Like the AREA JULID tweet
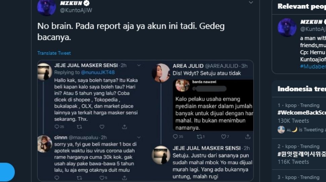This screenshot has height=182, width=326. (223, 136)
